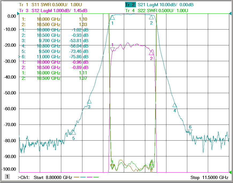Click window number 1 box at bottom left

tap(7, 177)
